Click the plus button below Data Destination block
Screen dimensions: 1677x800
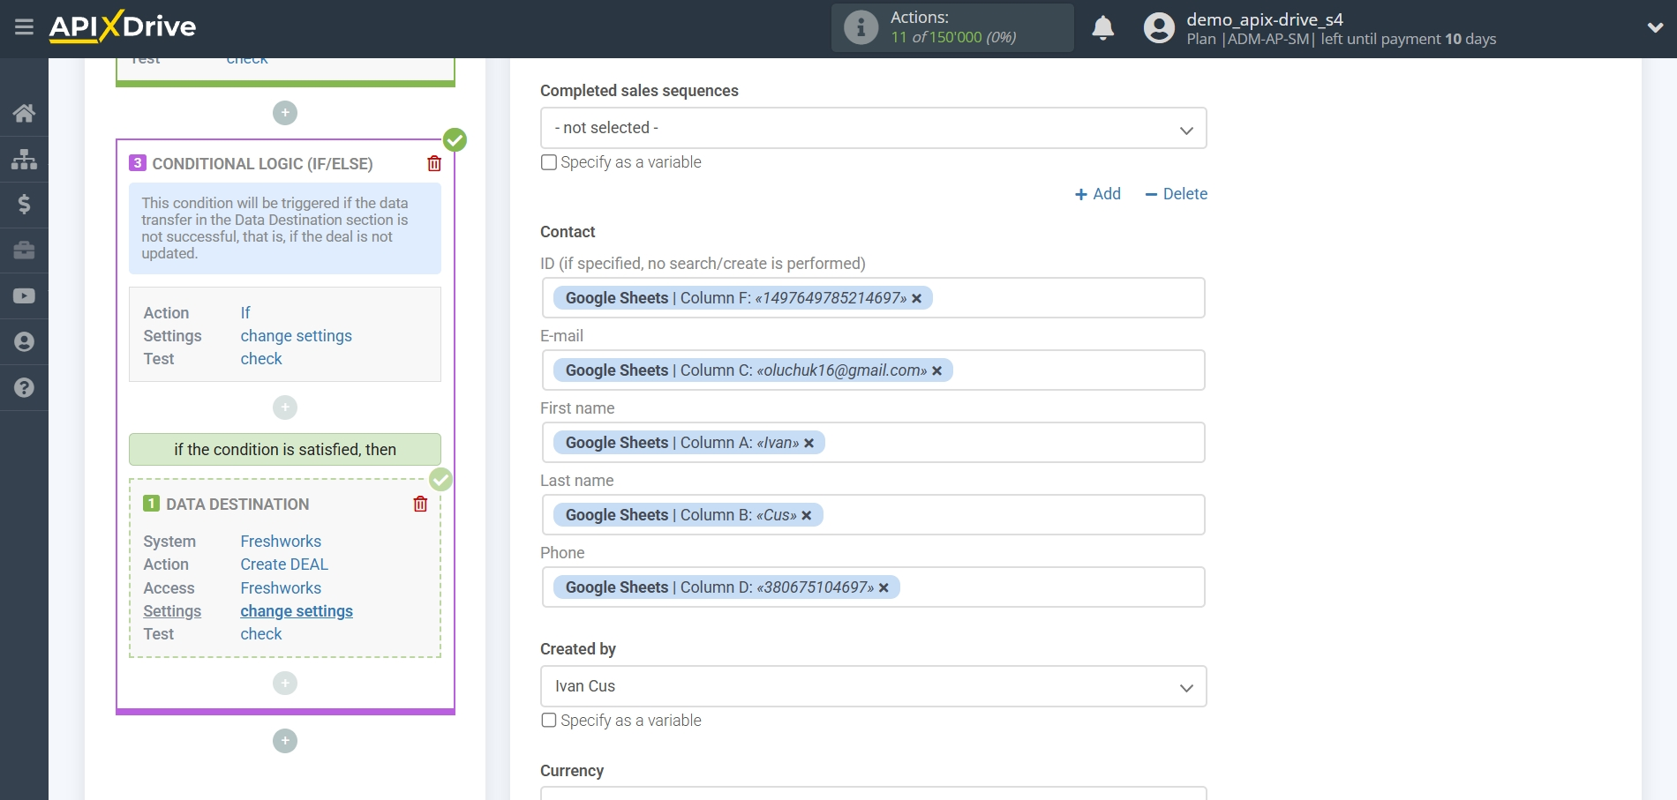tap(285, 684)
